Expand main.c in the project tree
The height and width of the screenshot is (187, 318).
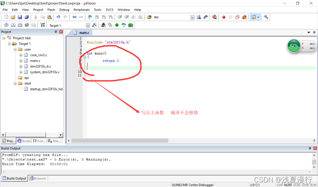coord(21,61)
